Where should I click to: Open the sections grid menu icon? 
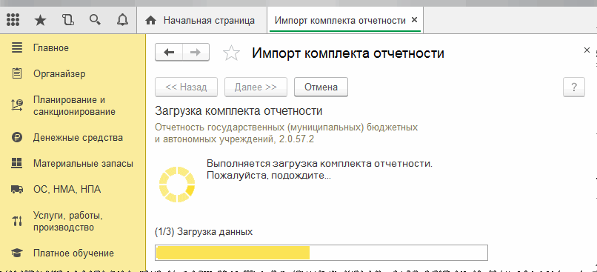click(13, 20)
